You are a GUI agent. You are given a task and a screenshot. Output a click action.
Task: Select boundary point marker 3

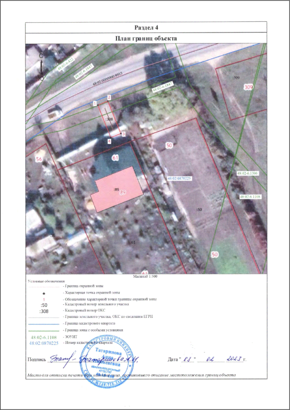(123, 135)
